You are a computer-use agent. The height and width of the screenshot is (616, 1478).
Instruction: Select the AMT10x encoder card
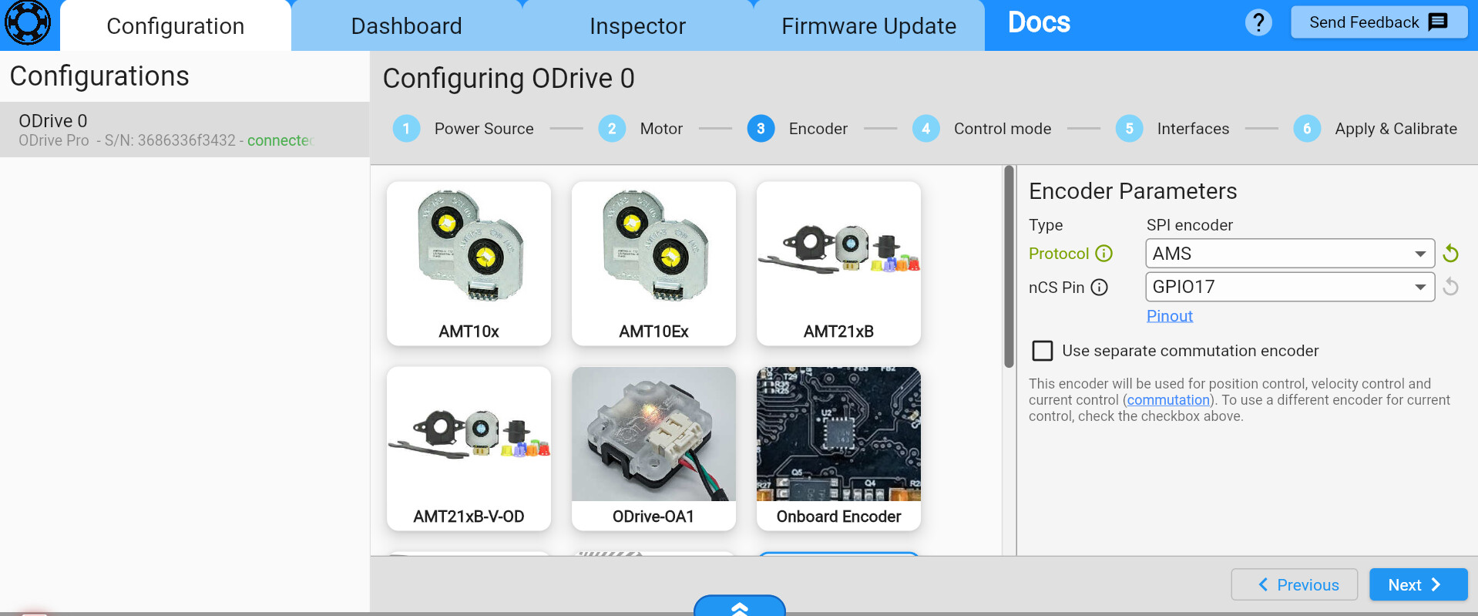(469, 264)
